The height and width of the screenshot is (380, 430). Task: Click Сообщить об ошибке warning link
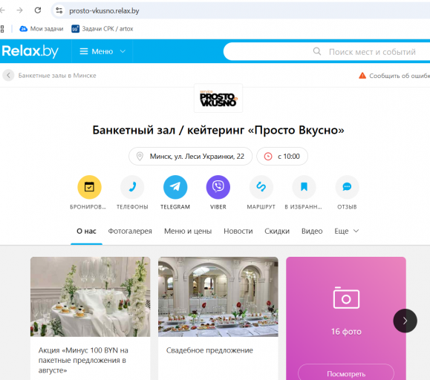click(x=394, y=76)
